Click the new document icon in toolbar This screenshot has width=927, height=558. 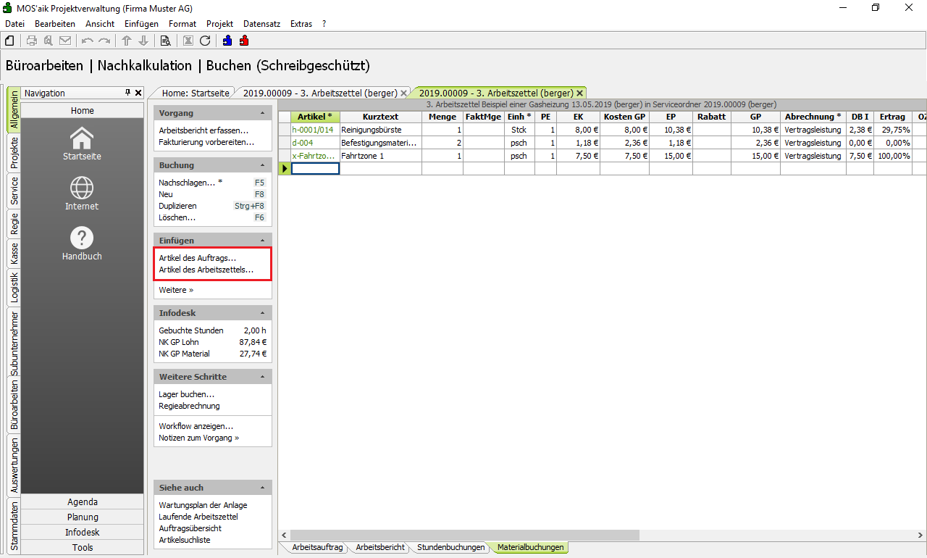point(10,41)
